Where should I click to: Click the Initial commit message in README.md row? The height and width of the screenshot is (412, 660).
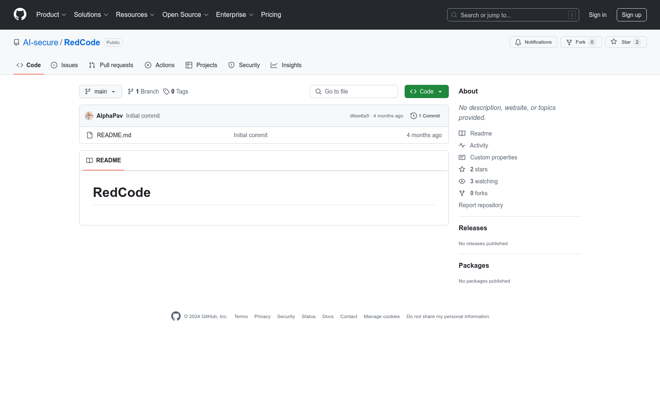(x=250, y=135)
